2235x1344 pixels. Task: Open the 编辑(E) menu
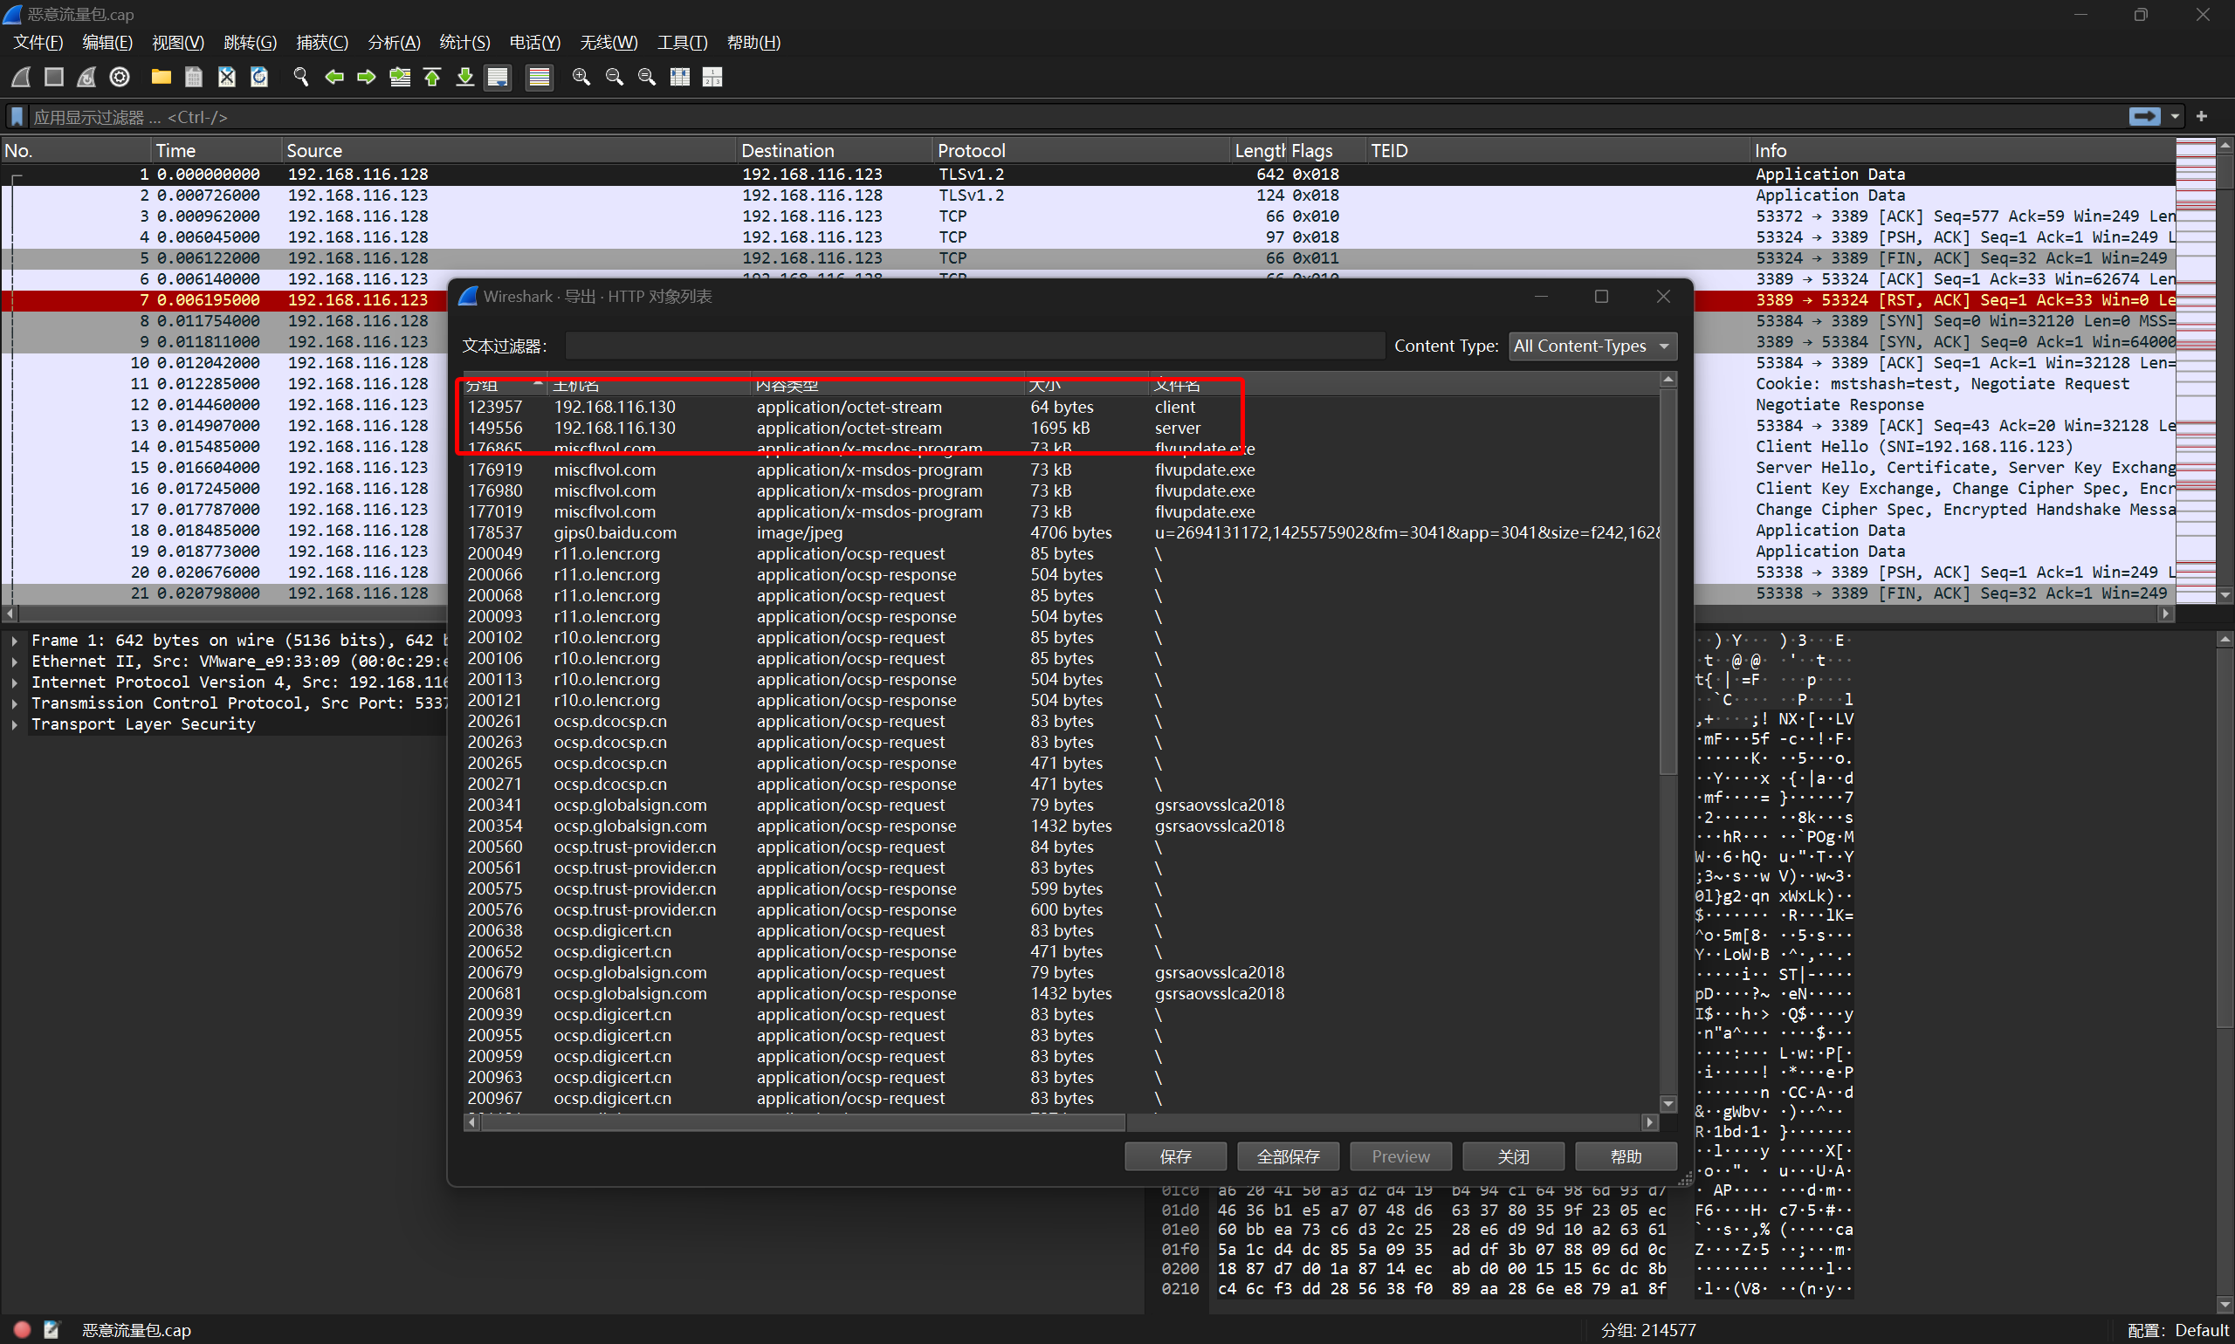coord(107,43)
